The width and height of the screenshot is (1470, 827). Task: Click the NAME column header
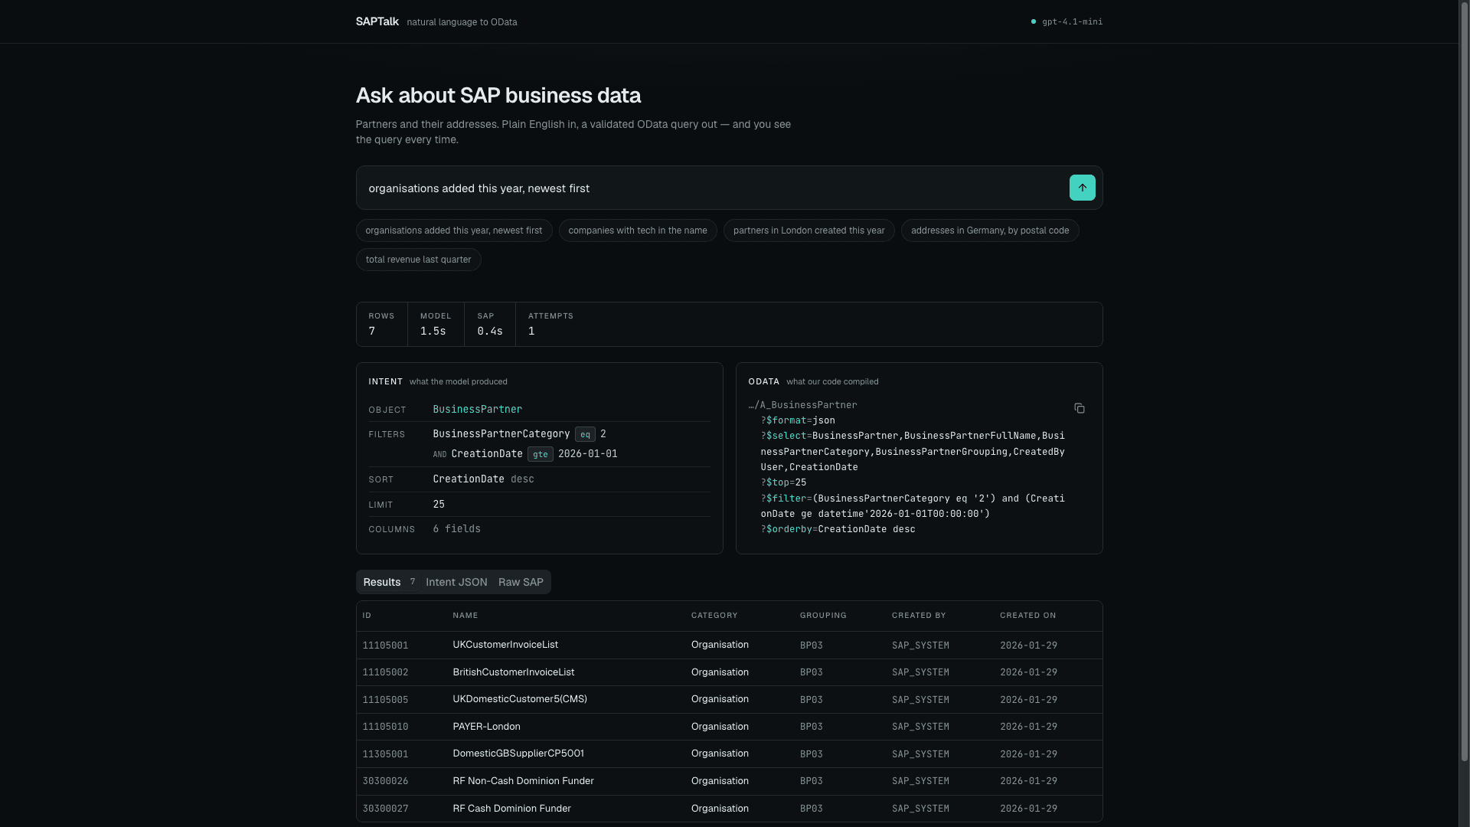[x=465, y=616]
